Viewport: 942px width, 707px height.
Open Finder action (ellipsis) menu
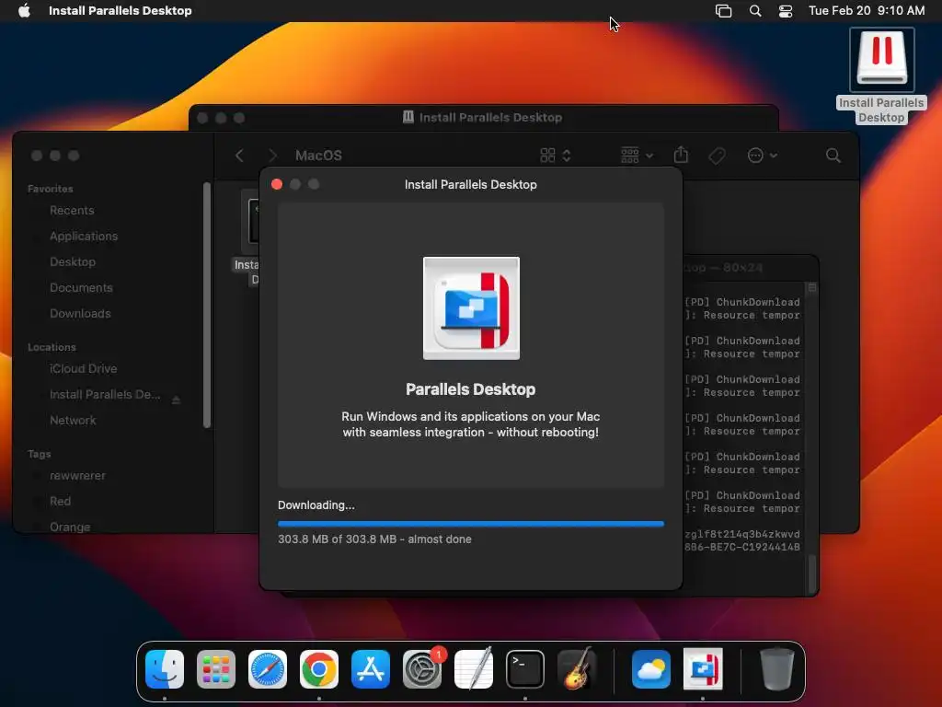click(x=762, y=156)
